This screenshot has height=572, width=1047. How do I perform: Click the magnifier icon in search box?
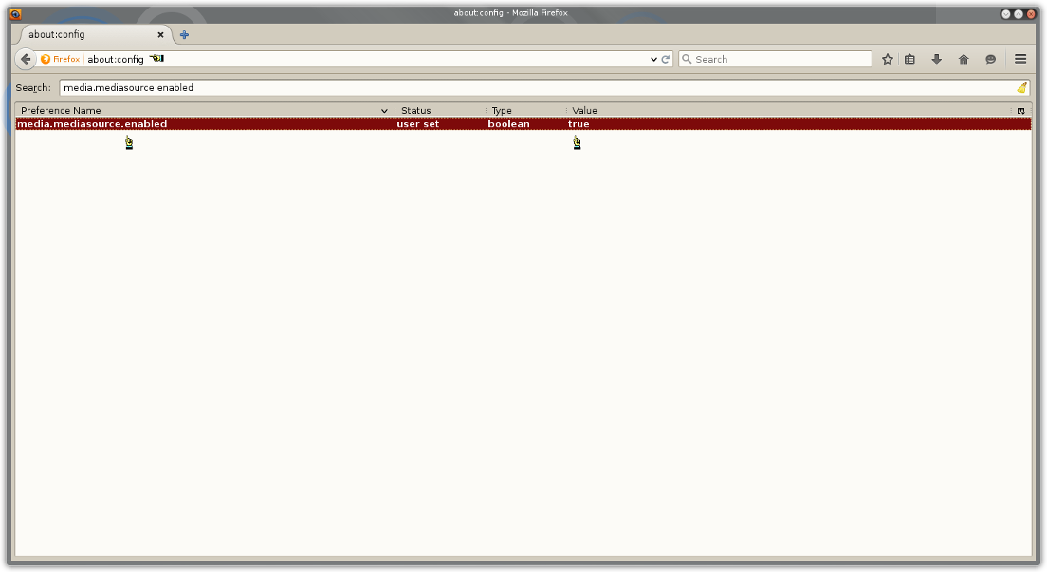pos(687,59)
